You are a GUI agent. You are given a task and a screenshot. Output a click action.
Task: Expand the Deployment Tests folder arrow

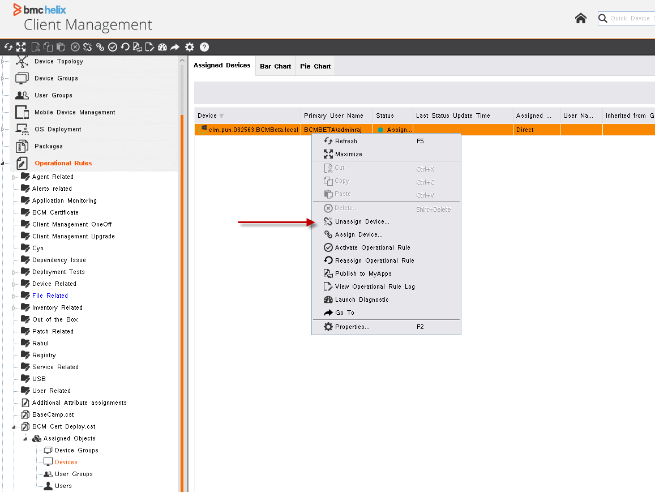point(14,272)
